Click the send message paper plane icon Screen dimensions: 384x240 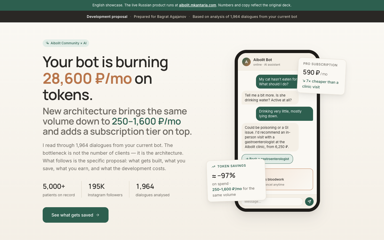pyautogui.click(x=309, y=201)
